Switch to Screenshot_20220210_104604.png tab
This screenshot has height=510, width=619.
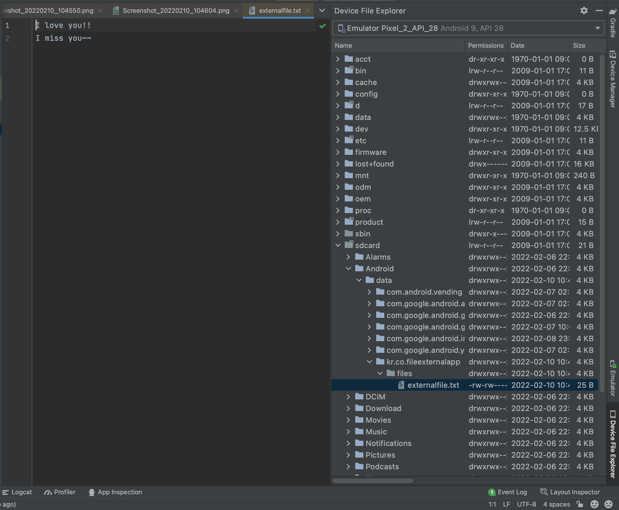tap(175, 10)
